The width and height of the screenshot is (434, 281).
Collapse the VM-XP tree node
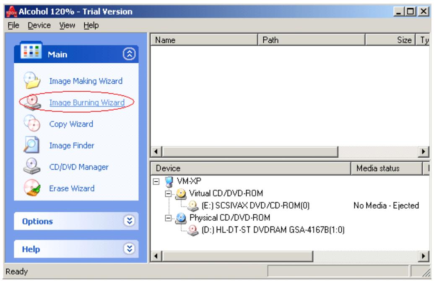pyautogui.click(x=156, y=182)
